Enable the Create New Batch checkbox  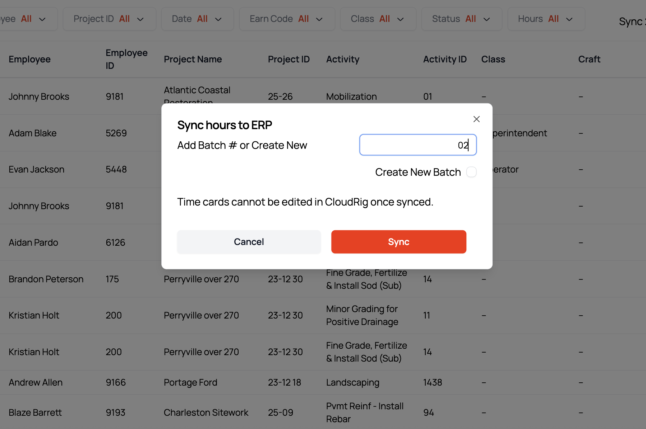click(x=471, y=172)
